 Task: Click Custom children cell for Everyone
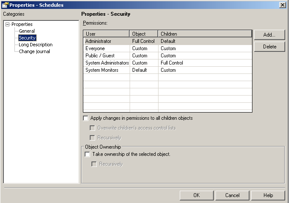pos(205,48)
